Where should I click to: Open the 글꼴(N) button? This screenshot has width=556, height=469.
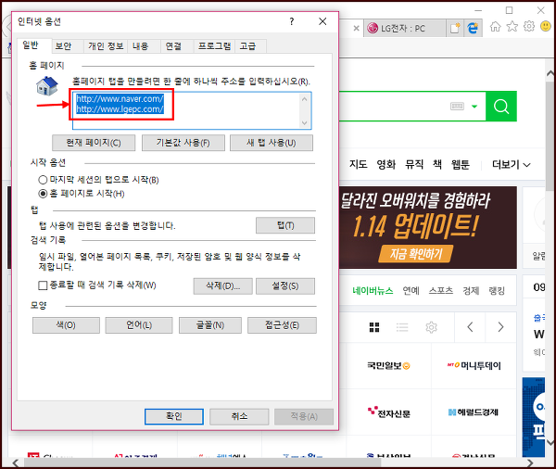point(210,325)
